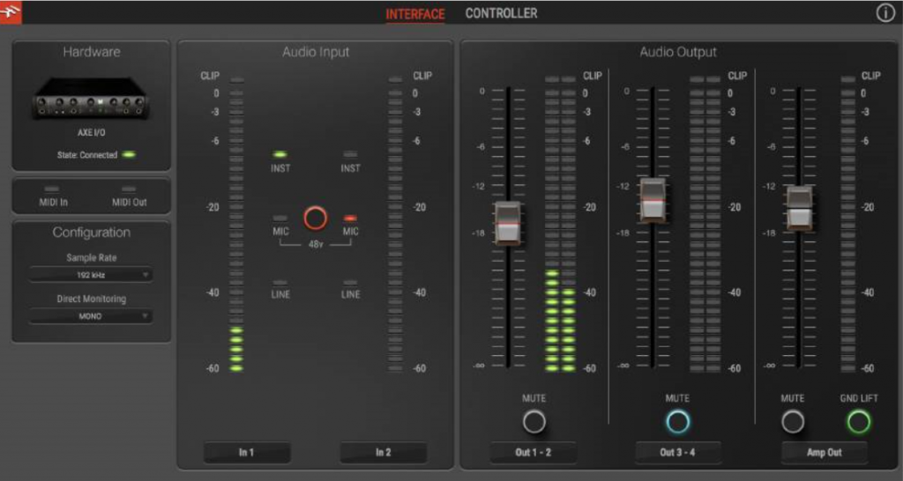Click the State Connected green indicator
Viewport: 903px width, 481px height.
tap(130, 155)
